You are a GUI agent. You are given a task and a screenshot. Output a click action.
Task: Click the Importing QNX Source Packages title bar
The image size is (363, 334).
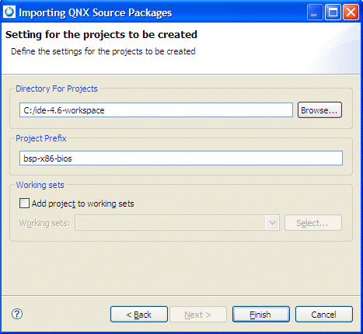click(155, 12)
